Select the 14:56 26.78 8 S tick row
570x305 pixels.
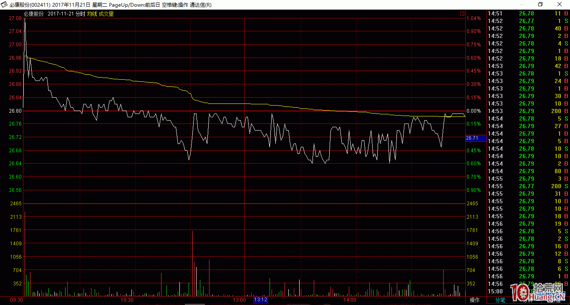(528, 261)
